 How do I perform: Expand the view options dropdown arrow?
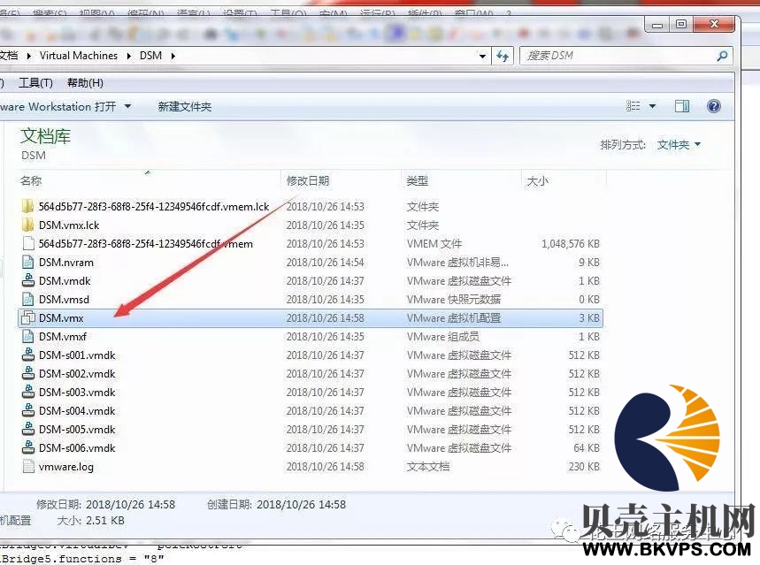(x=652, y=106)
